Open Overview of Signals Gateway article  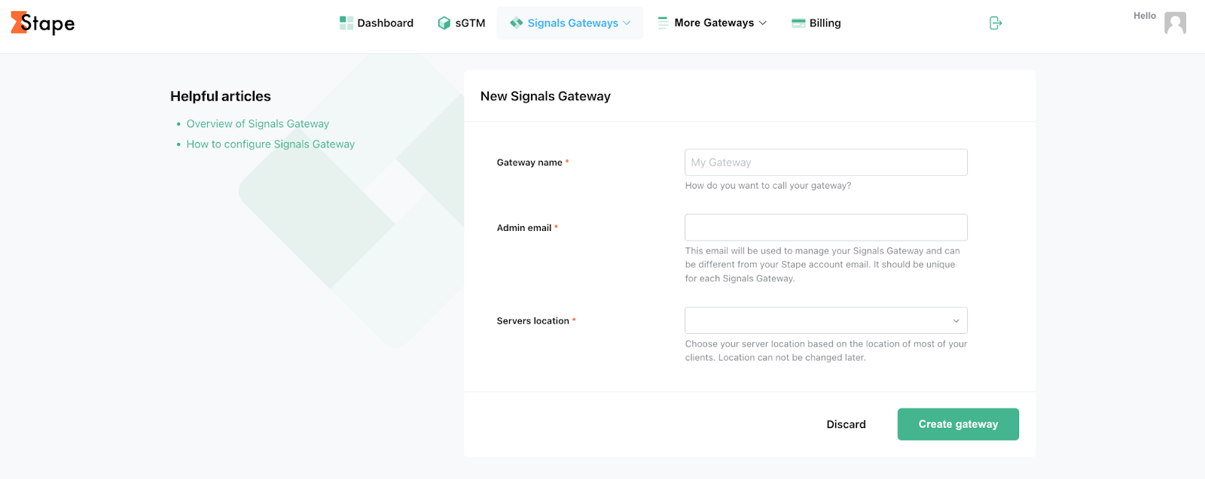coord(258,124)
